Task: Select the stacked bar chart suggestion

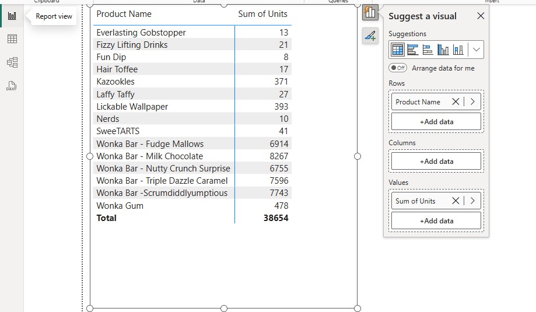Action: 428,50
